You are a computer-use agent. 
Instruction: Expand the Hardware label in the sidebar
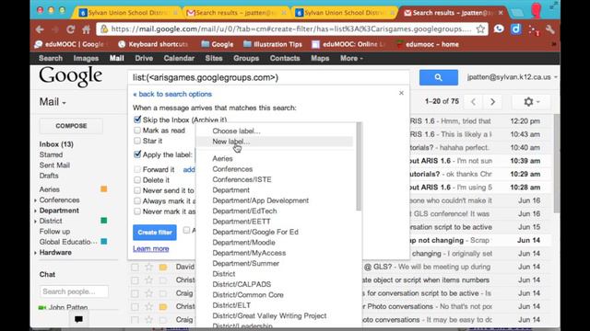[36, 253]
